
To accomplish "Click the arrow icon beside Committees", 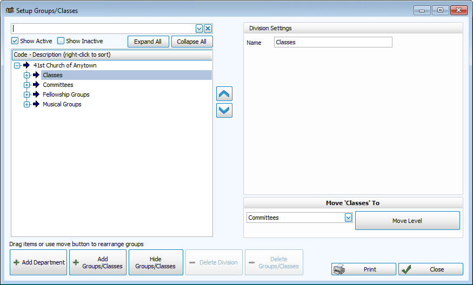I will [36, 85].
